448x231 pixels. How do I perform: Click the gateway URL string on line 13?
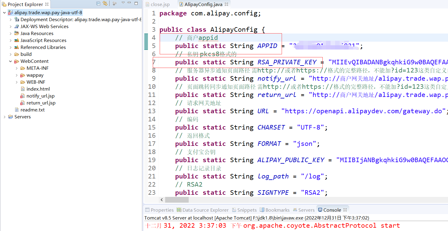[363, 111]
